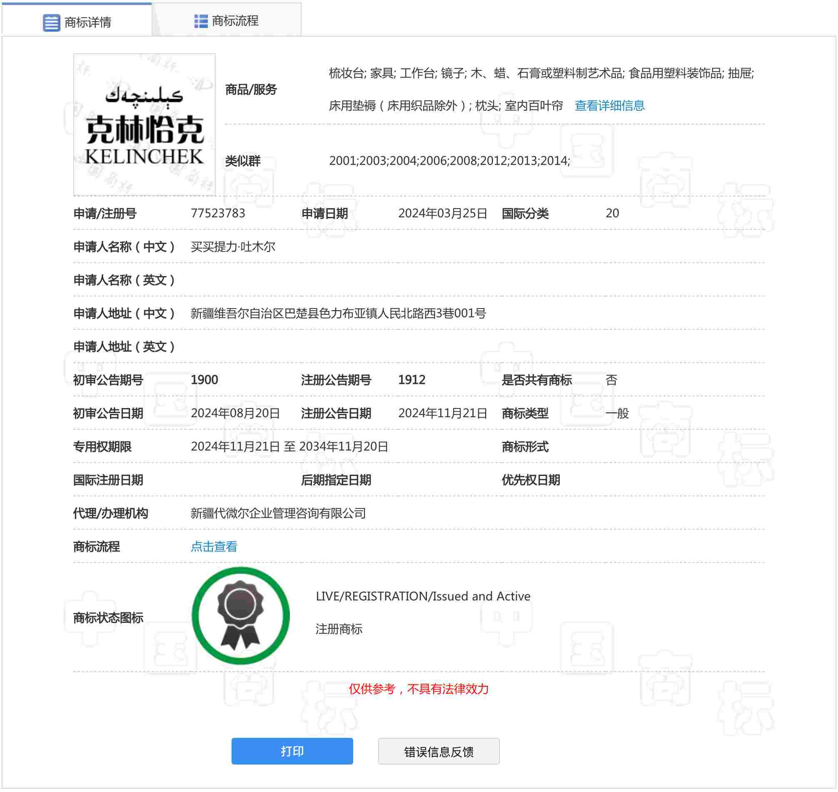Click the registration announcement issue number 1912
Image resolution: width=838 pixels, height=792 pixels.
(x=412, y=380)
